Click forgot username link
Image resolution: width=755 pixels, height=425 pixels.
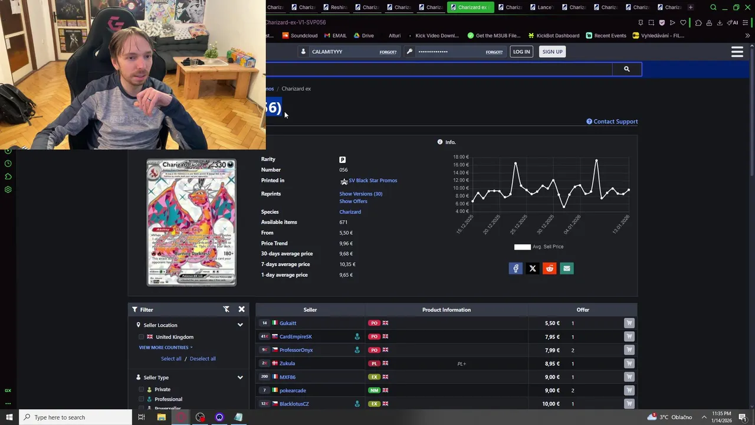click(388, 52)
